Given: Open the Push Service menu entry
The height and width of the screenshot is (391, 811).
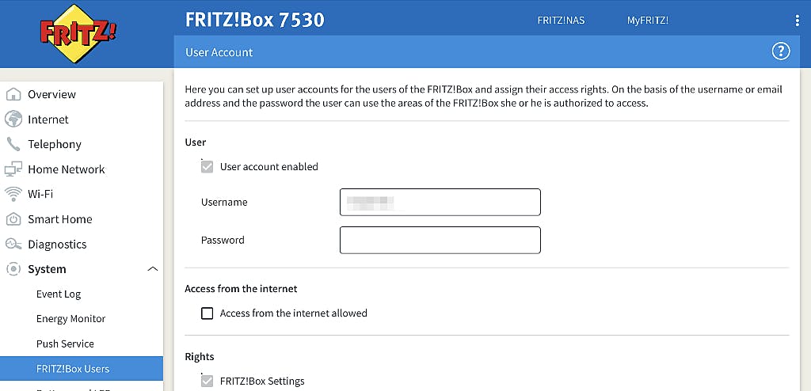Looking at the screenshot, I should tap(65, 344).
